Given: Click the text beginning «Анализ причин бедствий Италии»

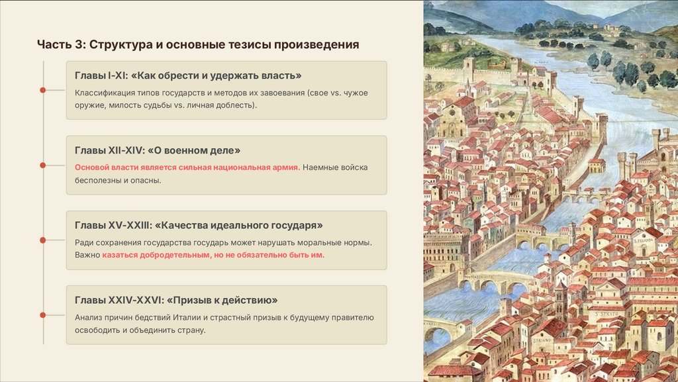Looking at the screenshot, I should 224,324.
